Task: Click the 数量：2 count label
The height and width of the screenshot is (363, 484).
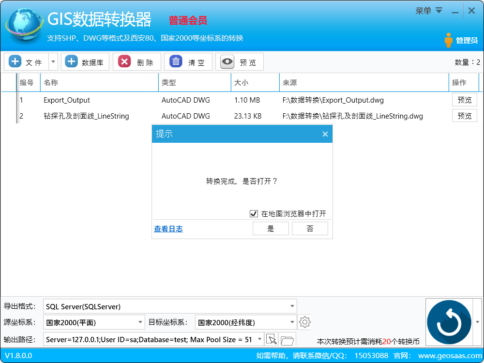Action: coord(468,62)
